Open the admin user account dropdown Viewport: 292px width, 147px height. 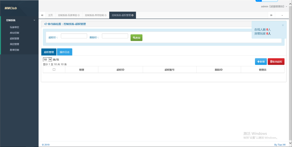[x=274, y=6]
